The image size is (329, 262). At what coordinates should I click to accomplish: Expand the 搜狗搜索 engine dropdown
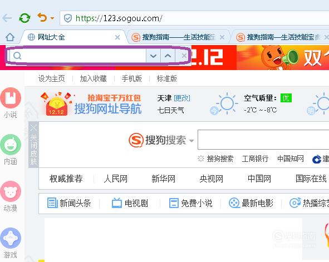pos(191,140)
